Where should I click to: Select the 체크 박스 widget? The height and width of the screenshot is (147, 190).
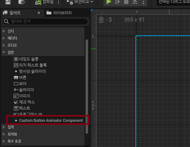click(x=24, y=102)
